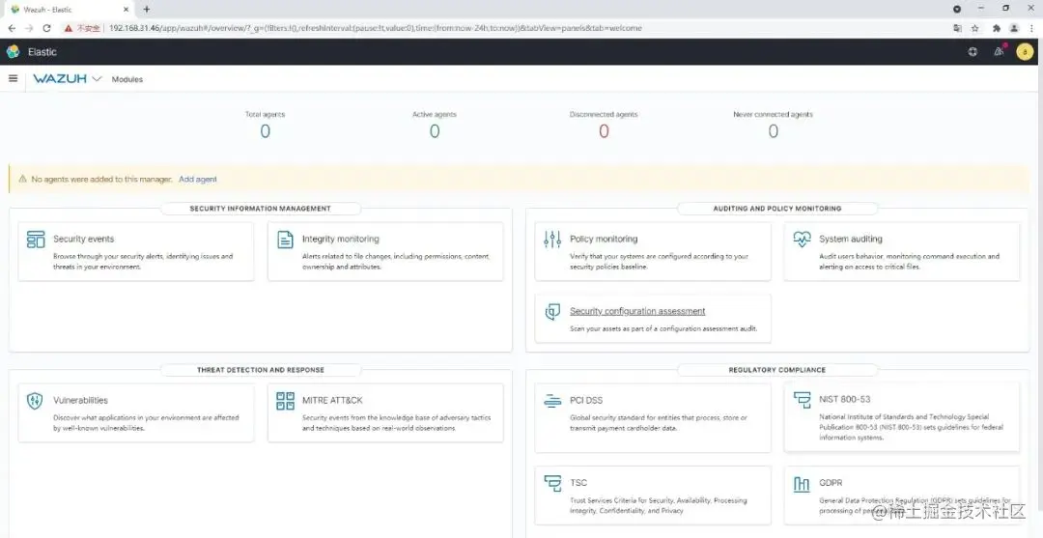Open the browser extensions puzzle icon

click(x=996, y=28)
